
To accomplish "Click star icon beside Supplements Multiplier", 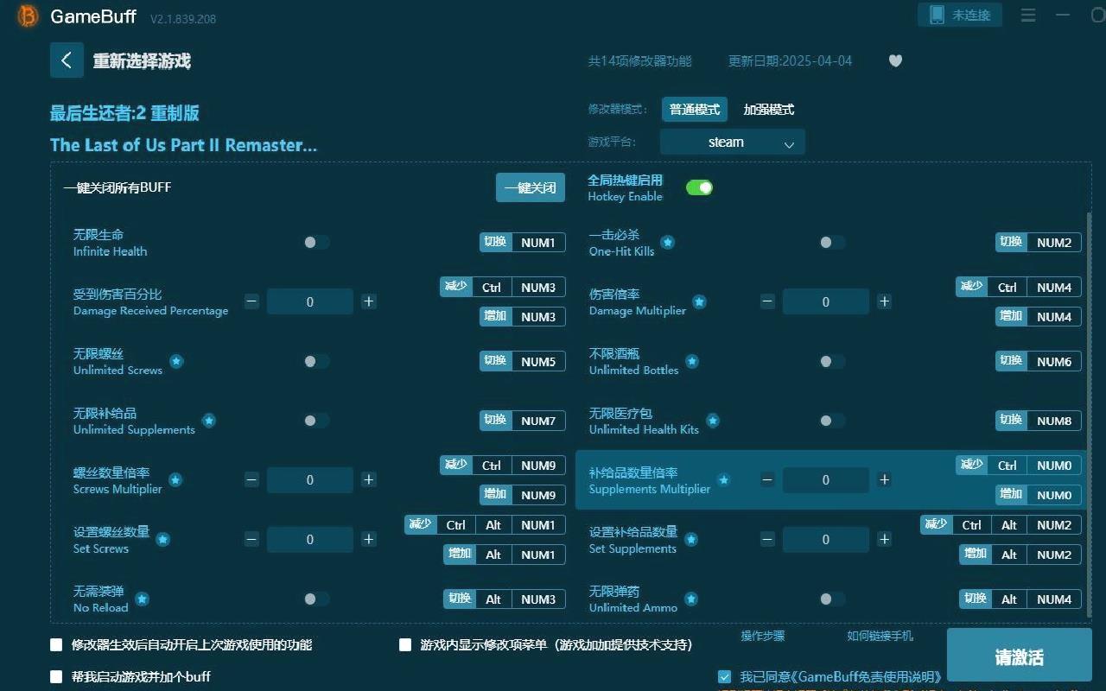I will [724, 480].
